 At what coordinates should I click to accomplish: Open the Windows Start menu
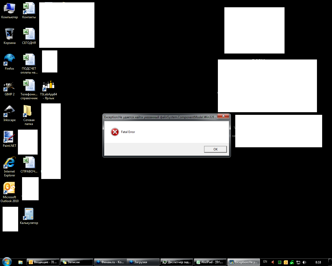tap(7, 262)
